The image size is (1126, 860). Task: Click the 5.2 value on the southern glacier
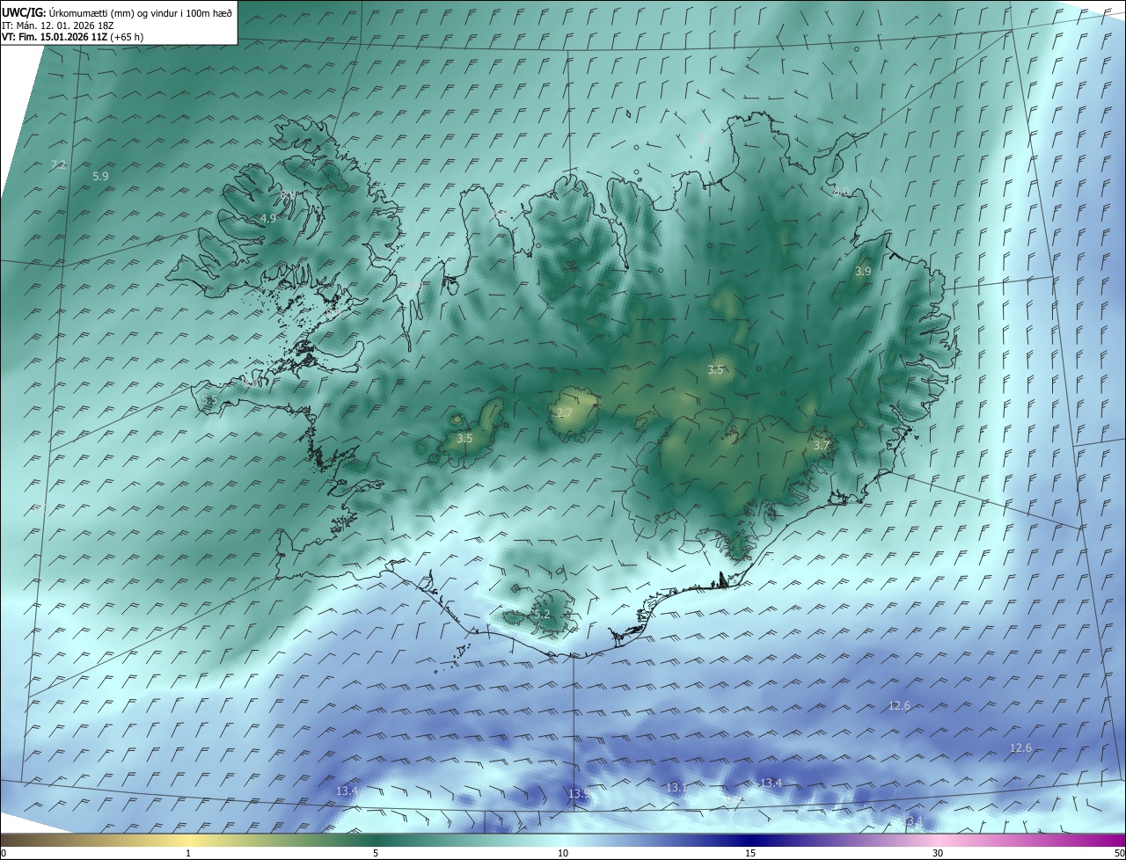[x=541, y=615]
